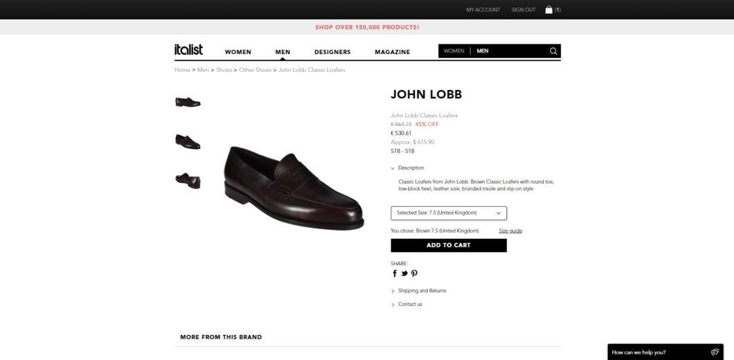Go to italist logo homepage
734x360 pixels.
click(x=188, y=50)
